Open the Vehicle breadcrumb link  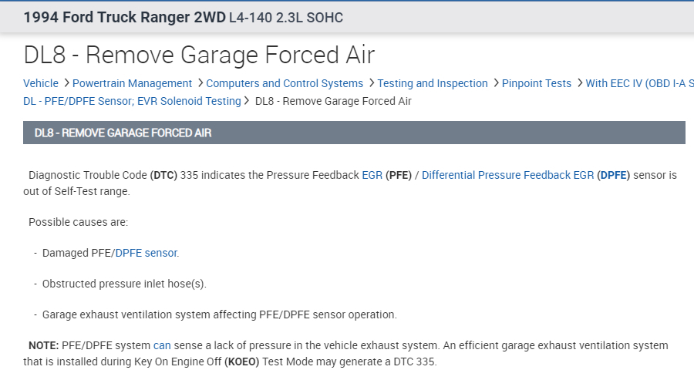pyautogui.click(x=40, y=83)
